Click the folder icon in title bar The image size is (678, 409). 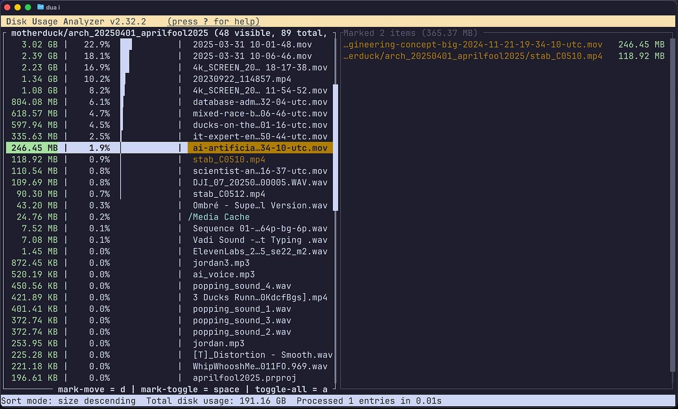click(41, 7)
